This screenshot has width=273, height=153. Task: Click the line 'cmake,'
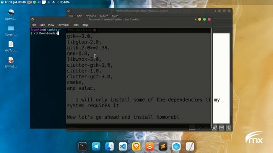pyautogui.click(x=76, y=82)
